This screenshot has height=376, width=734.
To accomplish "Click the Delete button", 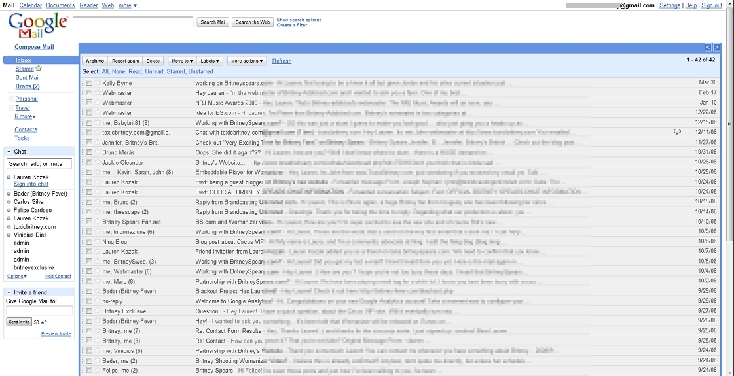I will point(153,61).
